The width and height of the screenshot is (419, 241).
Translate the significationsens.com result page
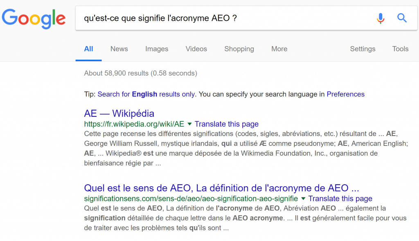340,199
